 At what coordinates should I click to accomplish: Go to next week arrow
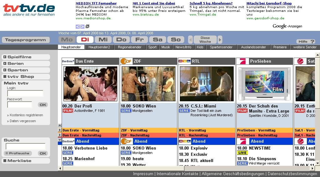click(x=220, y=40)
